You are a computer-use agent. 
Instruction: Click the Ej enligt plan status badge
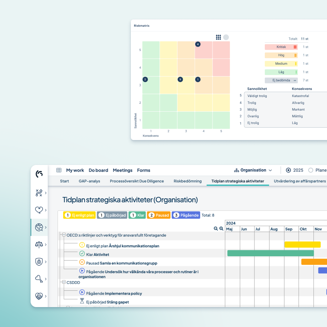(79, 215)
